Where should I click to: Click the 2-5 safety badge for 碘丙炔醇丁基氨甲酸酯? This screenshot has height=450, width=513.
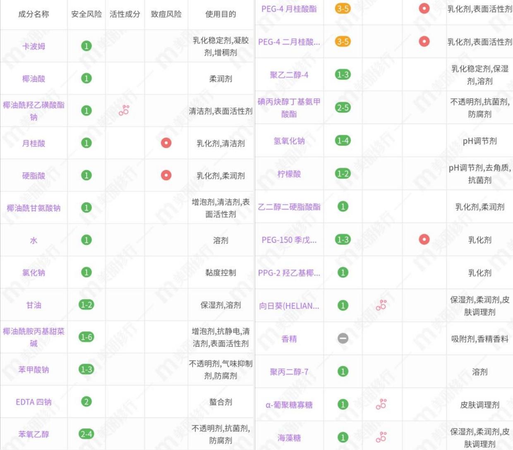pos(343,108)
